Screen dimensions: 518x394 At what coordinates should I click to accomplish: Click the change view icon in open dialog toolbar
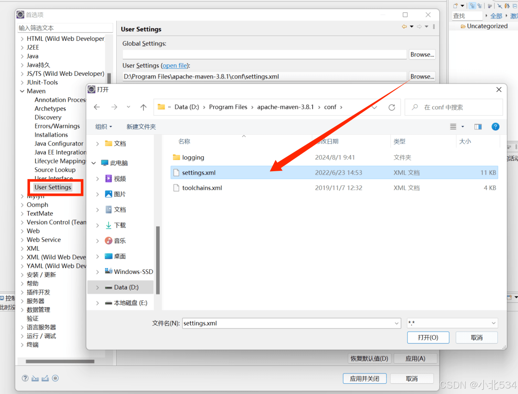point(453,126)
